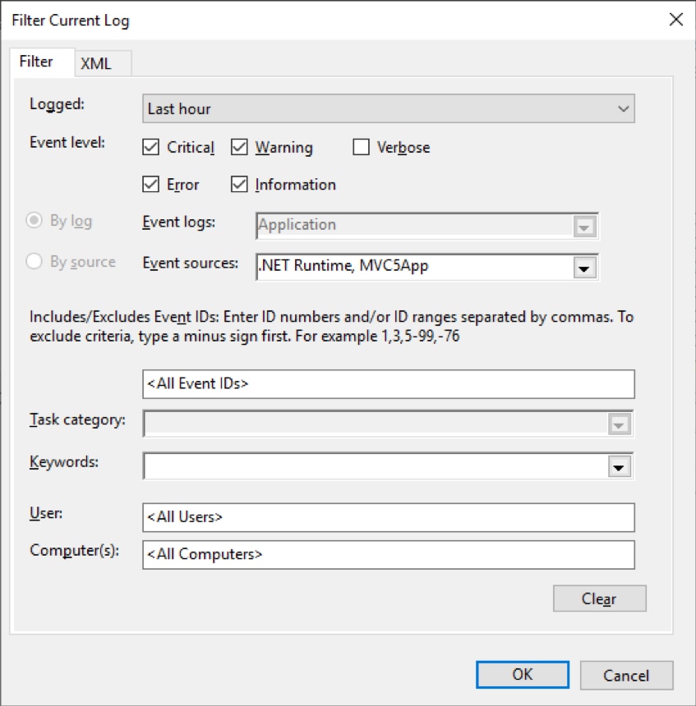Click the Computer(s) input field
Image resolution: width=696 pixels, height=706 pixels.
[388, 554]
